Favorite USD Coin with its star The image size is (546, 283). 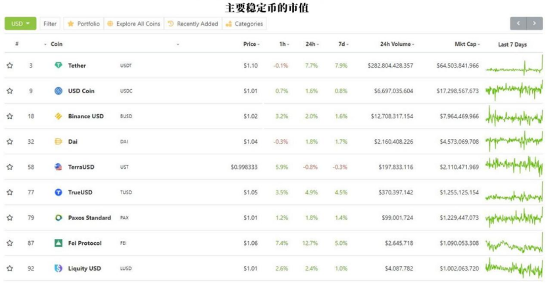[10, 91]
